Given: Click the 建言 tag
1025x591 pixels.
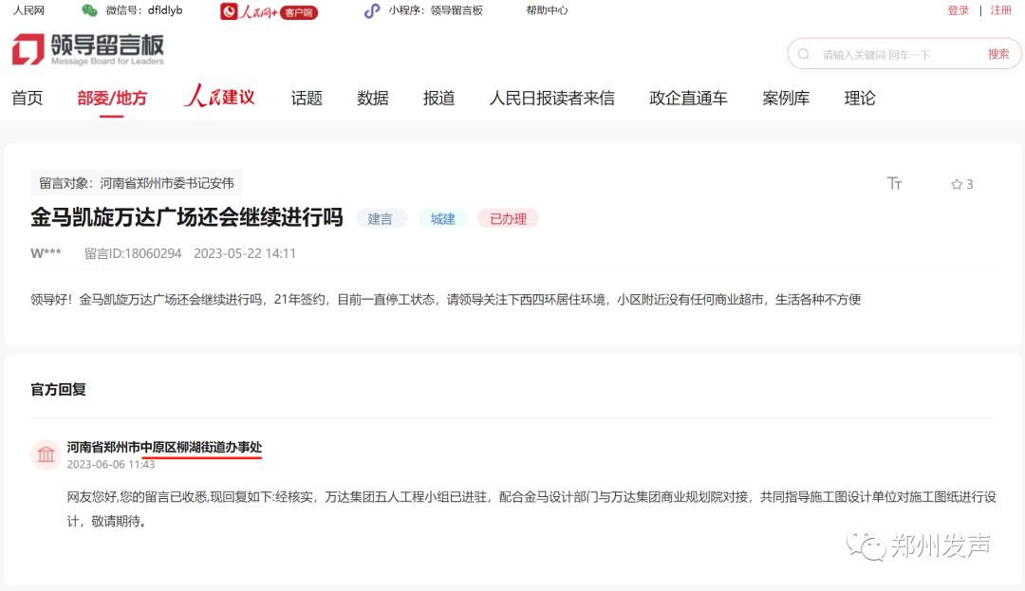Looking at the screenshot, I should point(381,219).
